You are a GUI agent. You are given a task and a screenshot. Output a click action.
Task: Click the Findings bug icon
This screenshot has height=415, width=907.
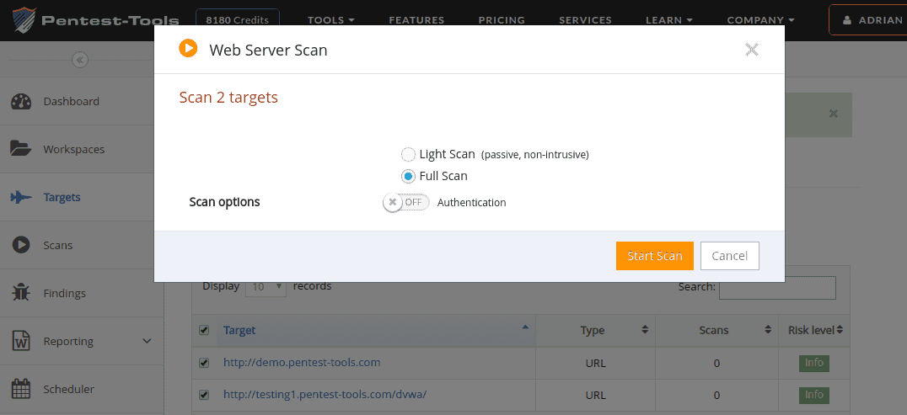(x=21, y=293)
